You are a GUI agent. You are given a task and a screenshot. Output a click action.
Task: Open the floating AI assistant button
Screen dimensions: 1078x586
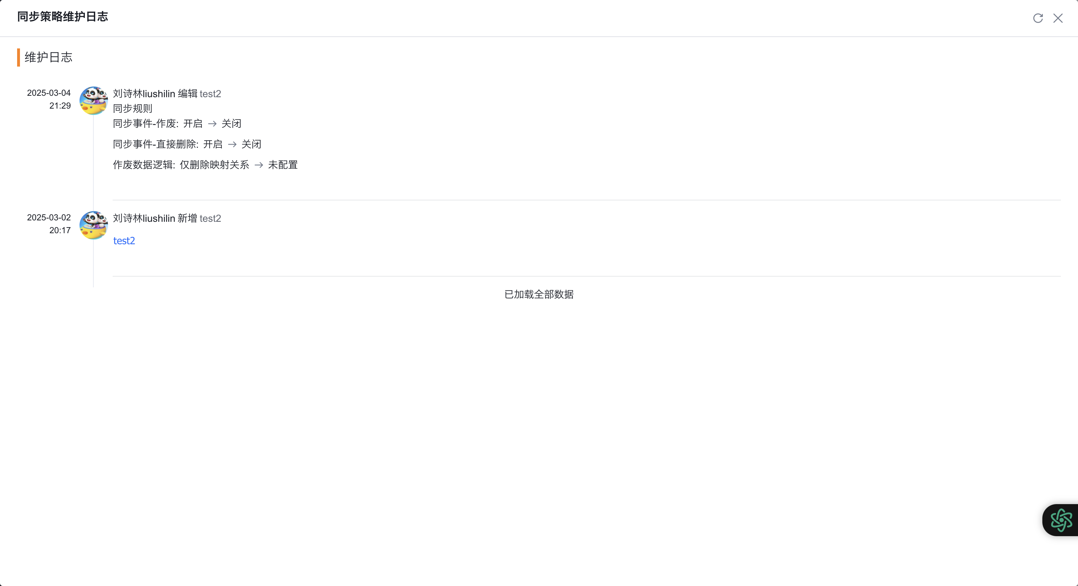click(1061, 520)
